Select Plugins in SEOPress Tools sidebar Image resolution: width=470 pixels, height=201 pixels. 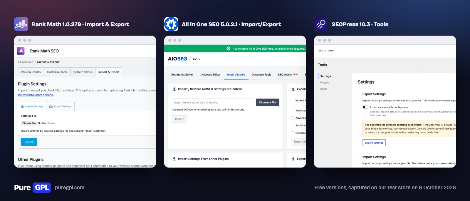[325, 83]
